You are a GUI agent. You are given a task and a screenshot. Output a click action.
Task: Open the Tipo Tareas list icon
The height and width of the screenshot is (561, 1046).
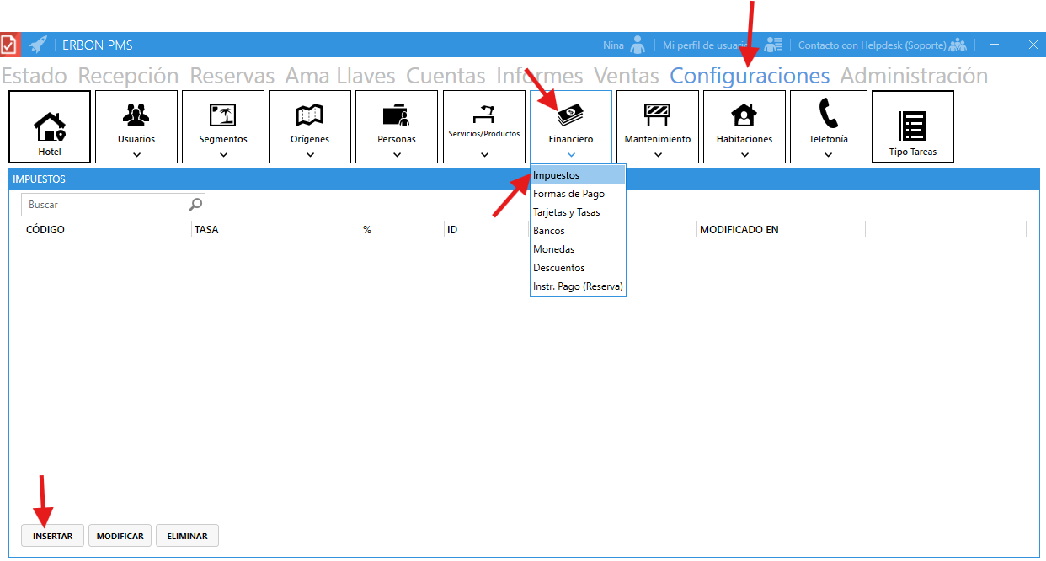coord(913,126)
